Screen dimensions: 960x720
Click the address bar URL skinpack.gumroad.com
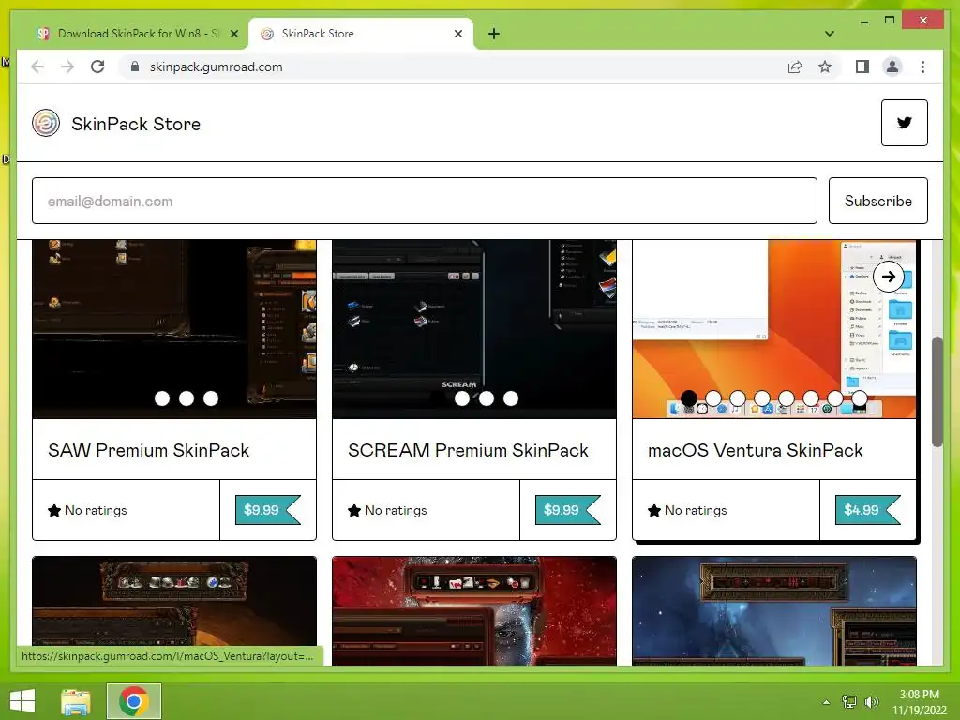[x=217, y=67]
